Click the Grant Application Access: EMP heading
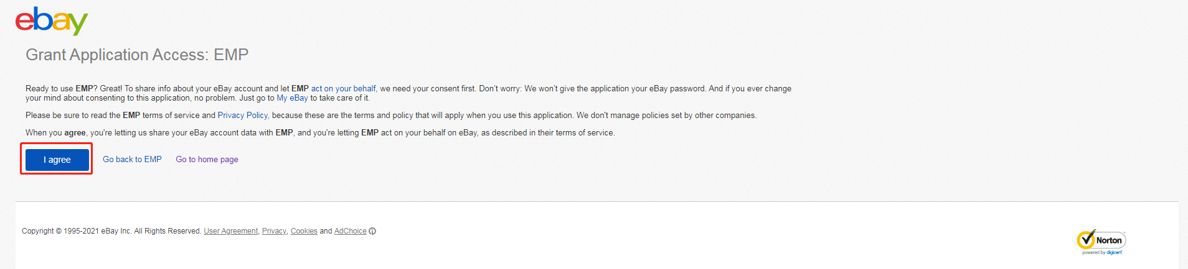The height and width of the screenshot is (269, 1188). pos(137,55)
